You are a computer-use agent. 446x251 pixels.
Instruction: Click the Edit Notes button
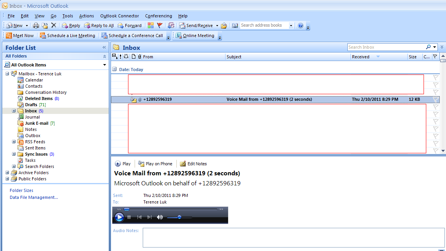coord(193,164)
